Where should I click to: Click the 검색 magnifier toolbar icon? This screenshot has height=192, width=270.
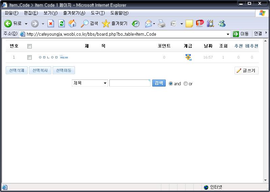[84, 24]
